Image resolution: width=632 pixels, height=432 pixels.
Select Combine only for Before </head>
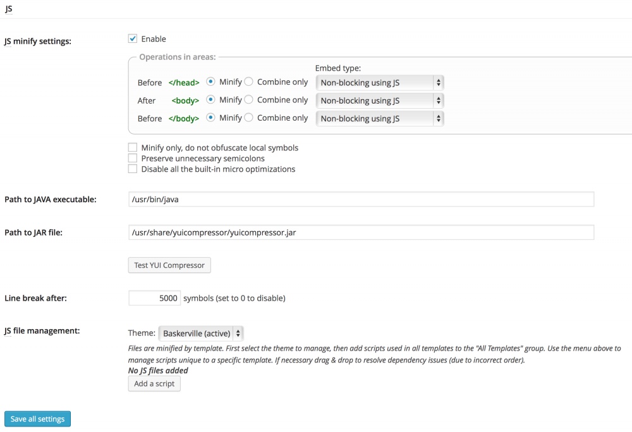pos(248,82)
